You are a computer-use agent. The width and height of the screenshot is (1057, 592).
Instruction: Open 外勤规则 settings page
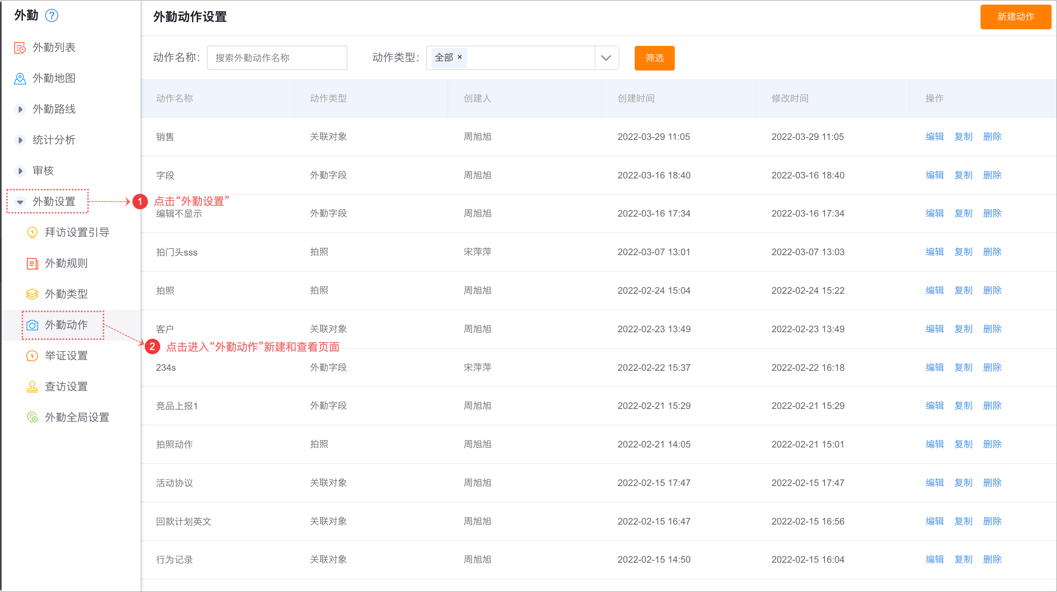tap(66, 263)
